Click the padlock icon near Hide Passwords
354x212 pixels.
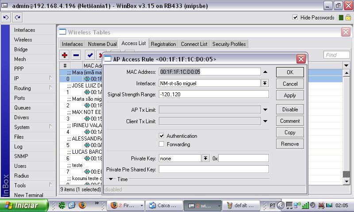pos(348,17)
